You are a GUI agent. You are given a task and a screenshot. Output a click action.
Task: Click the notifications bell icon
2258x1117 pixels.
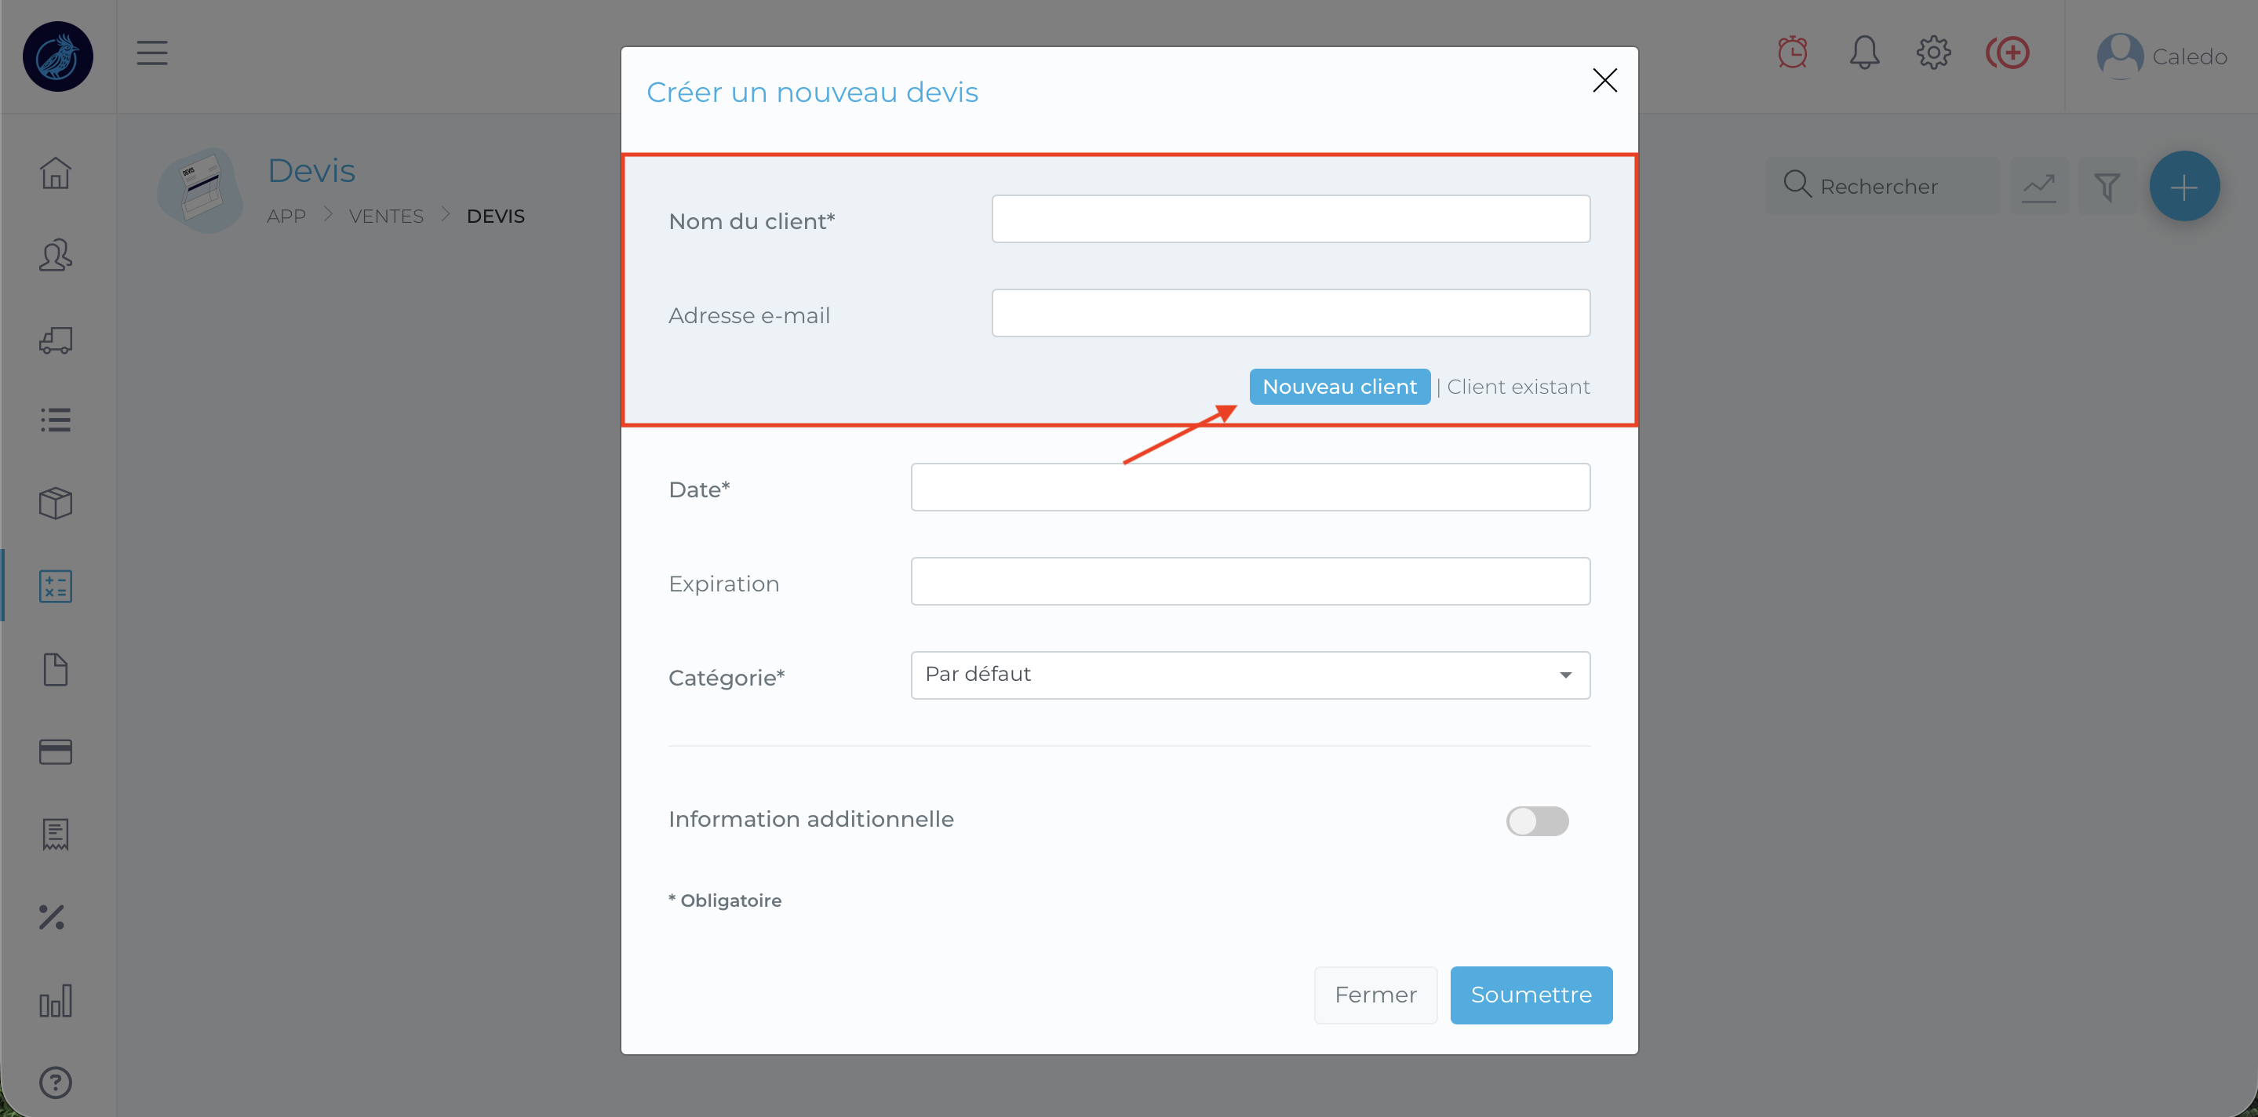tap(1863, 53)
